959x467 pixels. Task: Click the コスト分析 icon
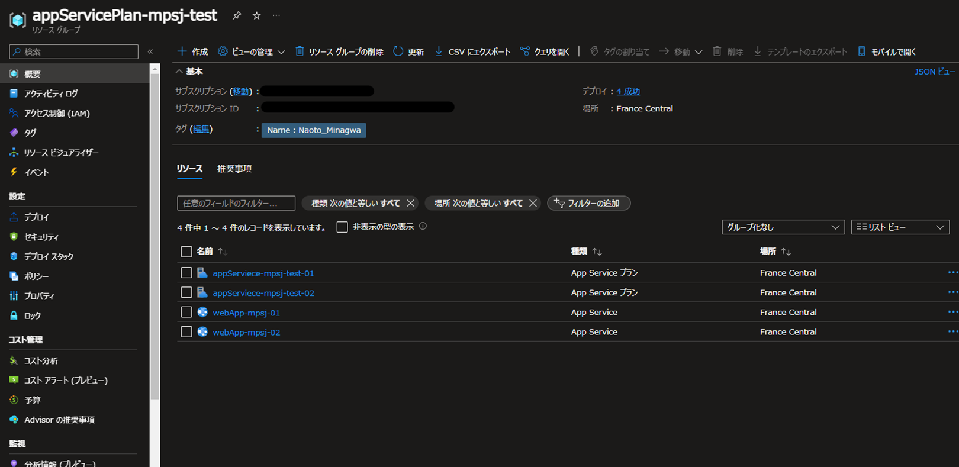pos(14,360)
